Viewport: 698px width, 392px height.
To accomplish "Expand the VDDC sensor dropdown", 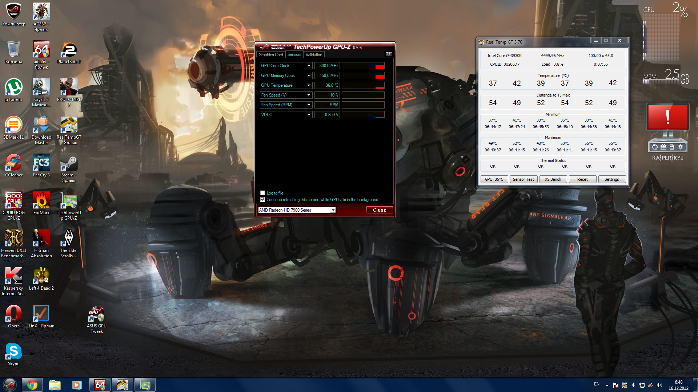I will click(x=309, y=115).
